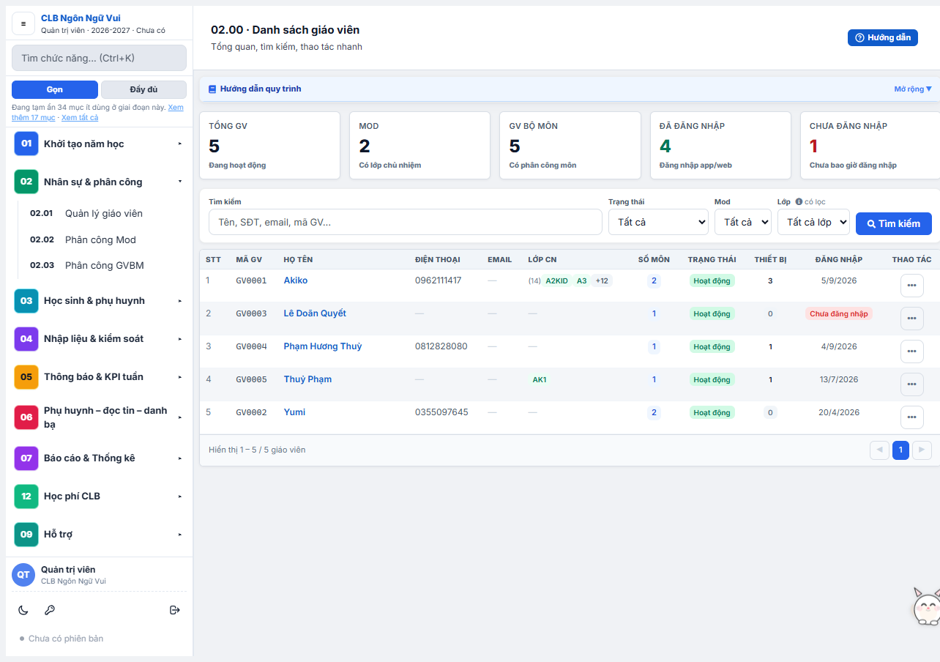
Task: Click the +12 class badge for Akiko
Action: [x=603, y=280]
